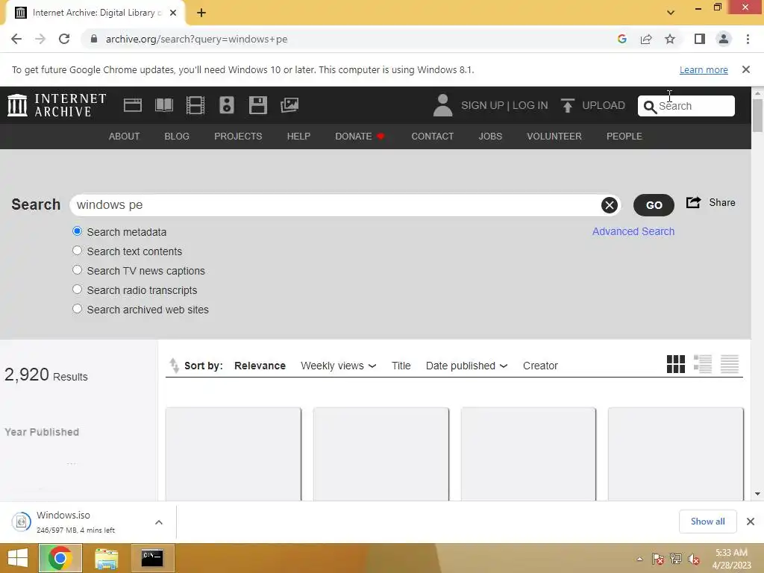Open the Internet Archive home logo
Image resolution: width=764 pixels, height=573 pixels.
tap(57, 105)
